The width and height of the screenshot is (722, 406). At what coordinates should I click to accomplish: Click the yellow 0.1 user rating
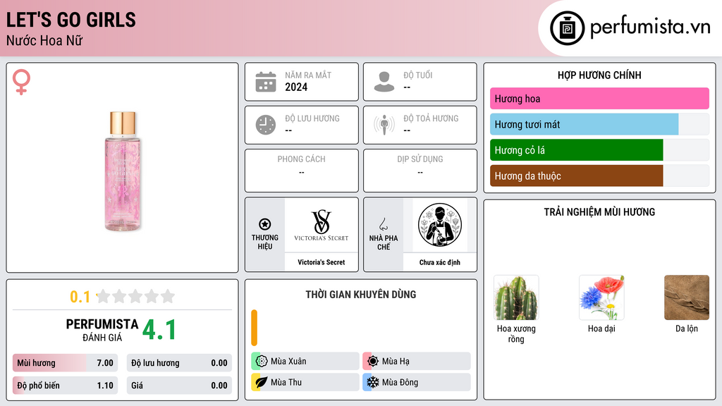point(80,297)
